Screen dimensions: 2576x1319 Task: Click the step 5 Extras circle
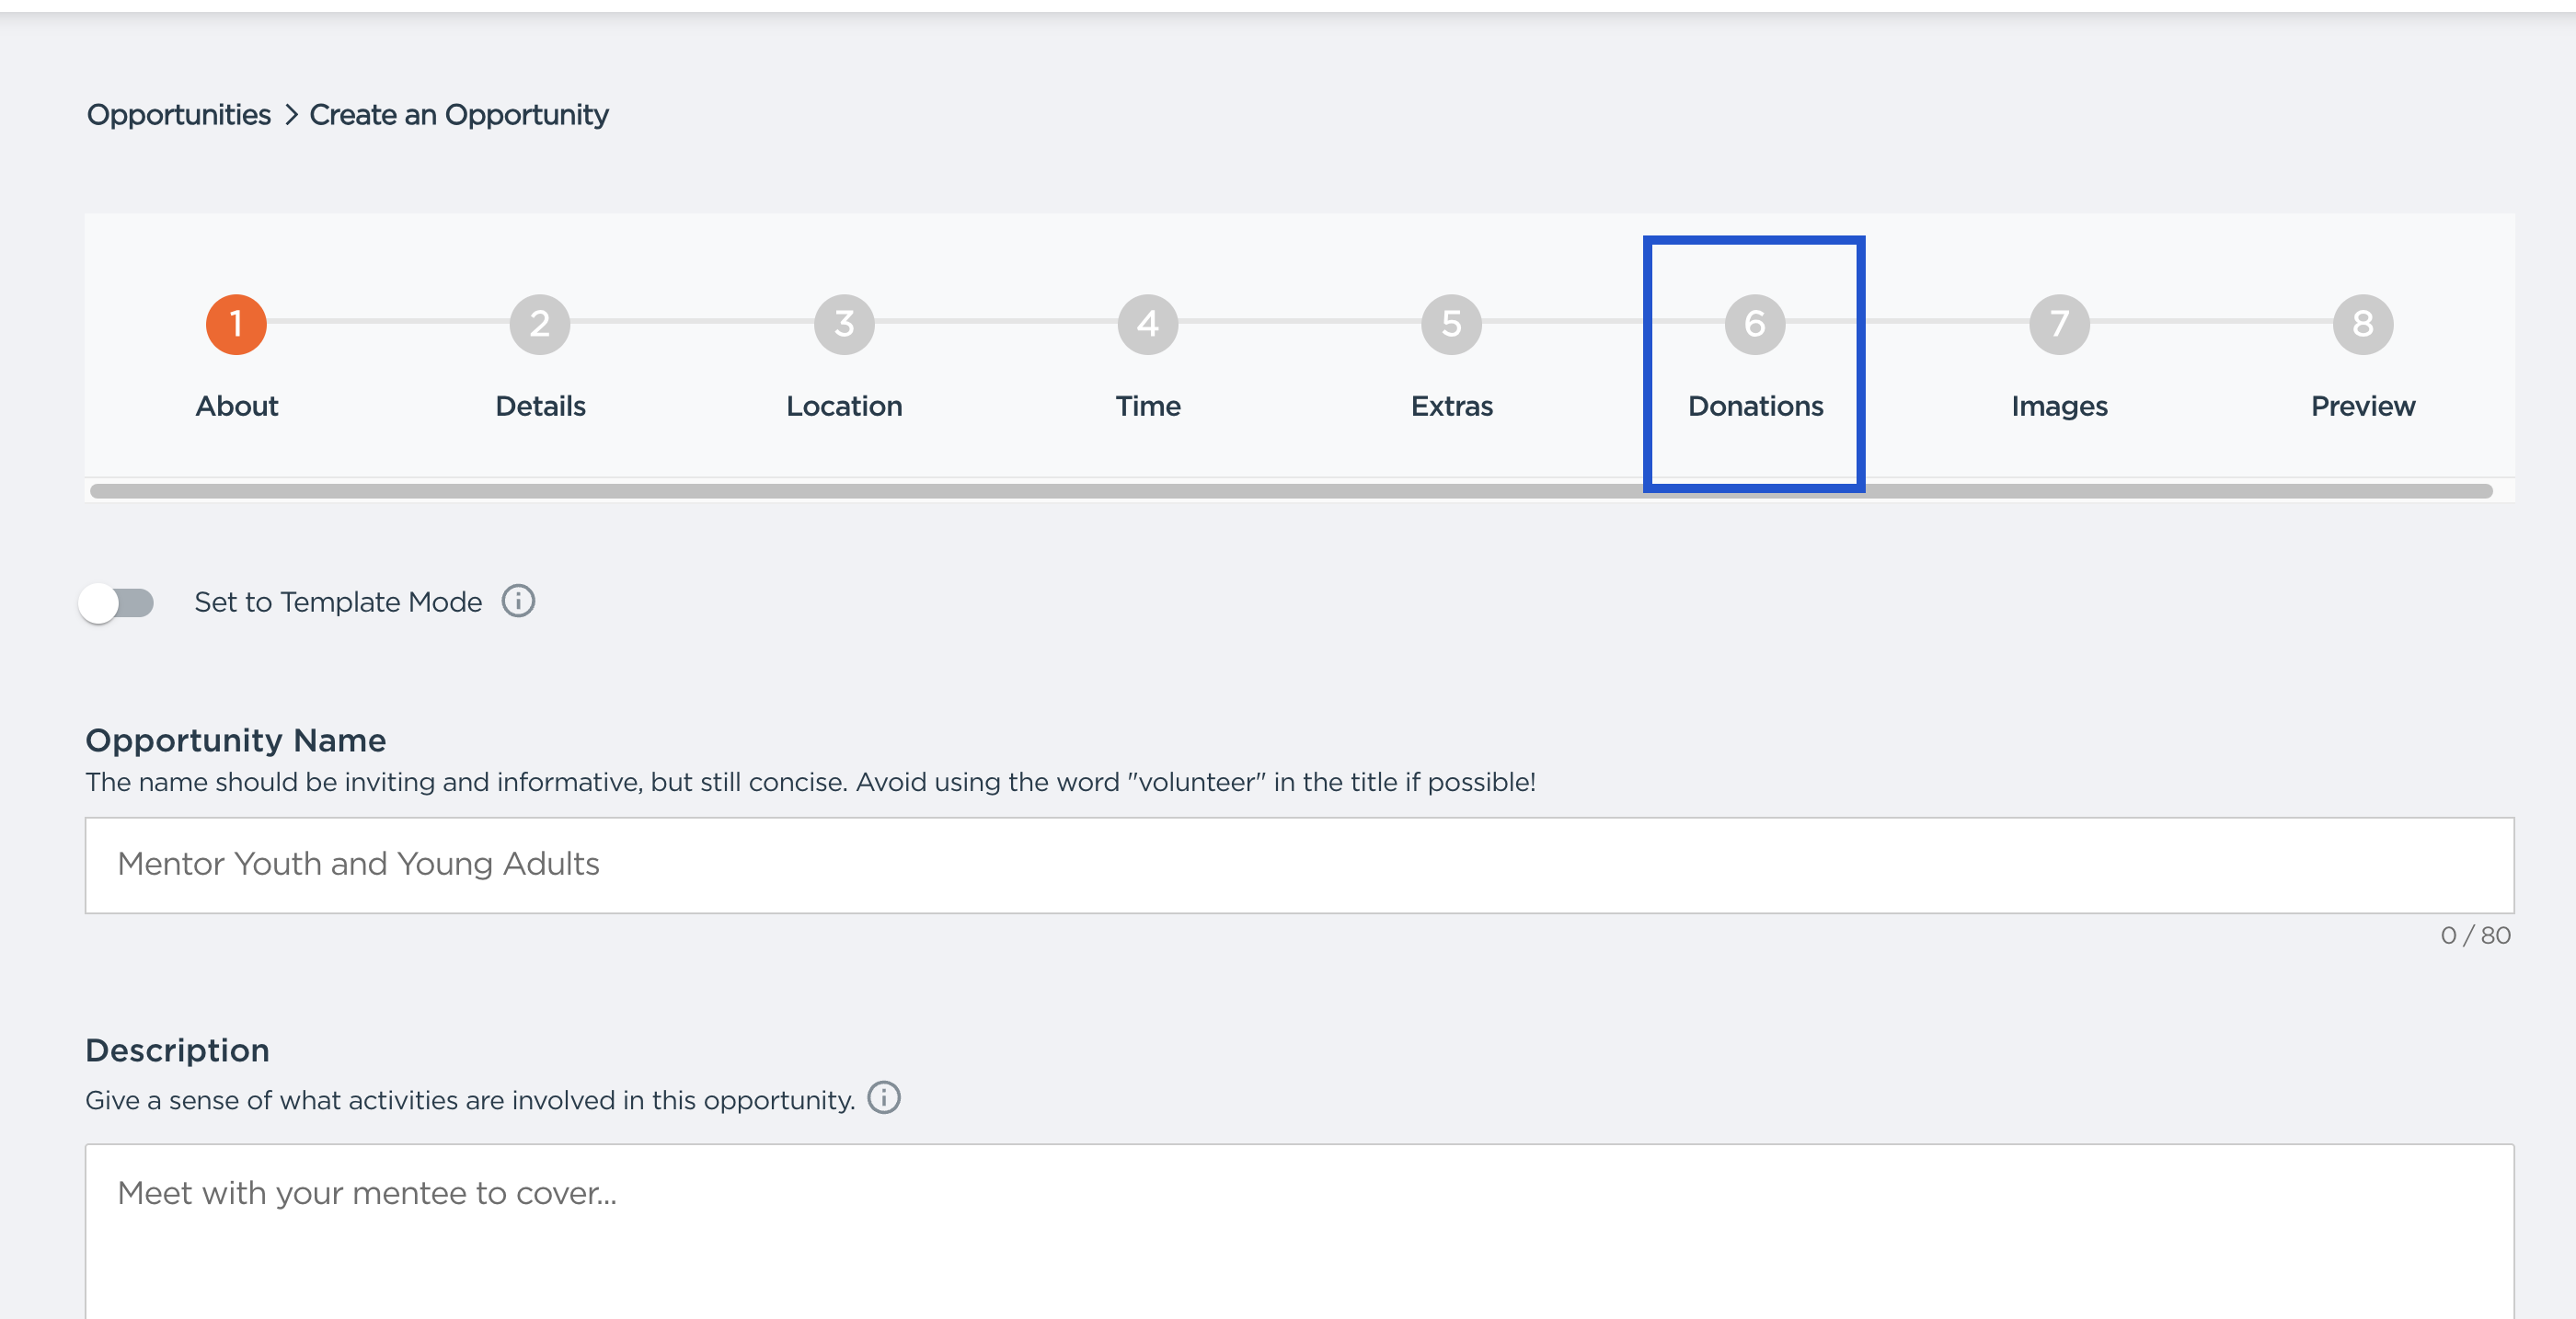[x=1451, y=324]
